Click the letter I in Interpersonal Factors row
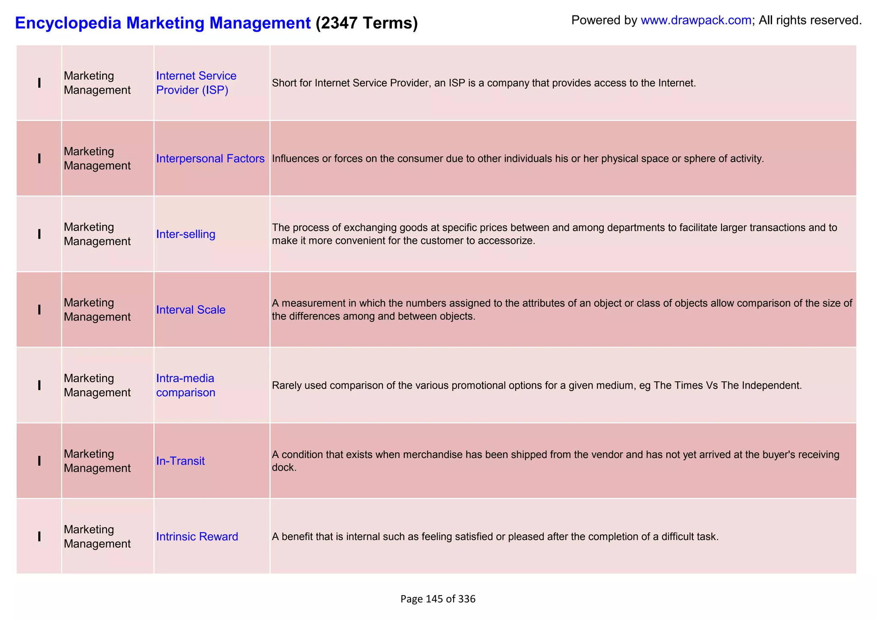 39,159
